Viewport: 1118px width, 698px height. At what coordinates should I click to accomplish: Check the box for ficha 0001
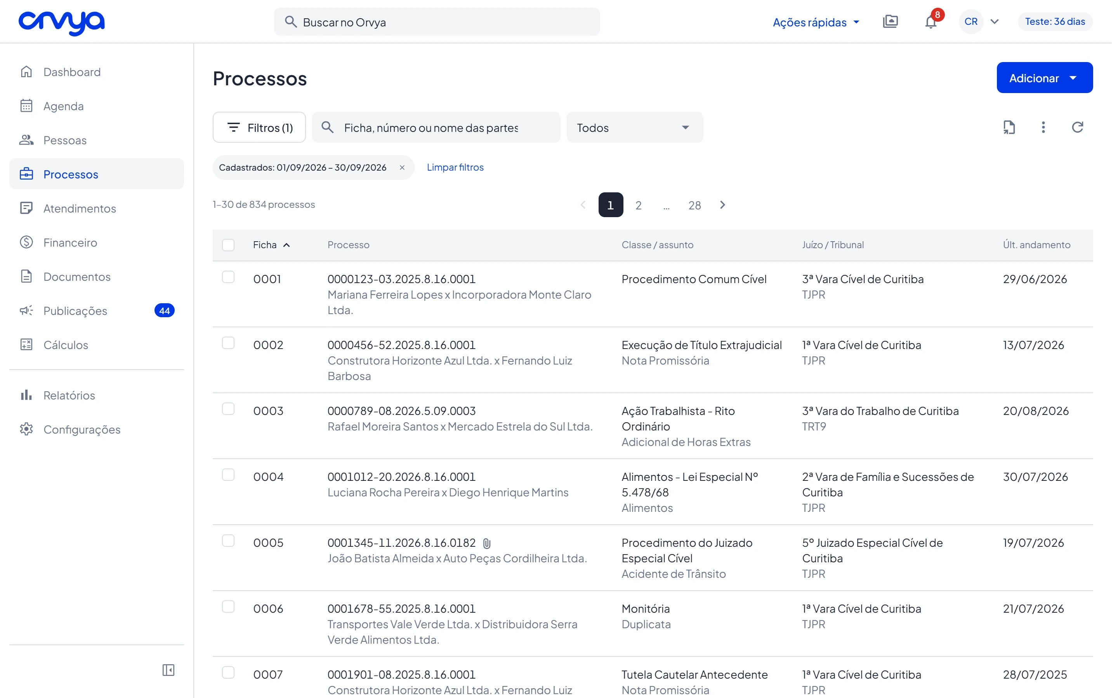point(228,277)
